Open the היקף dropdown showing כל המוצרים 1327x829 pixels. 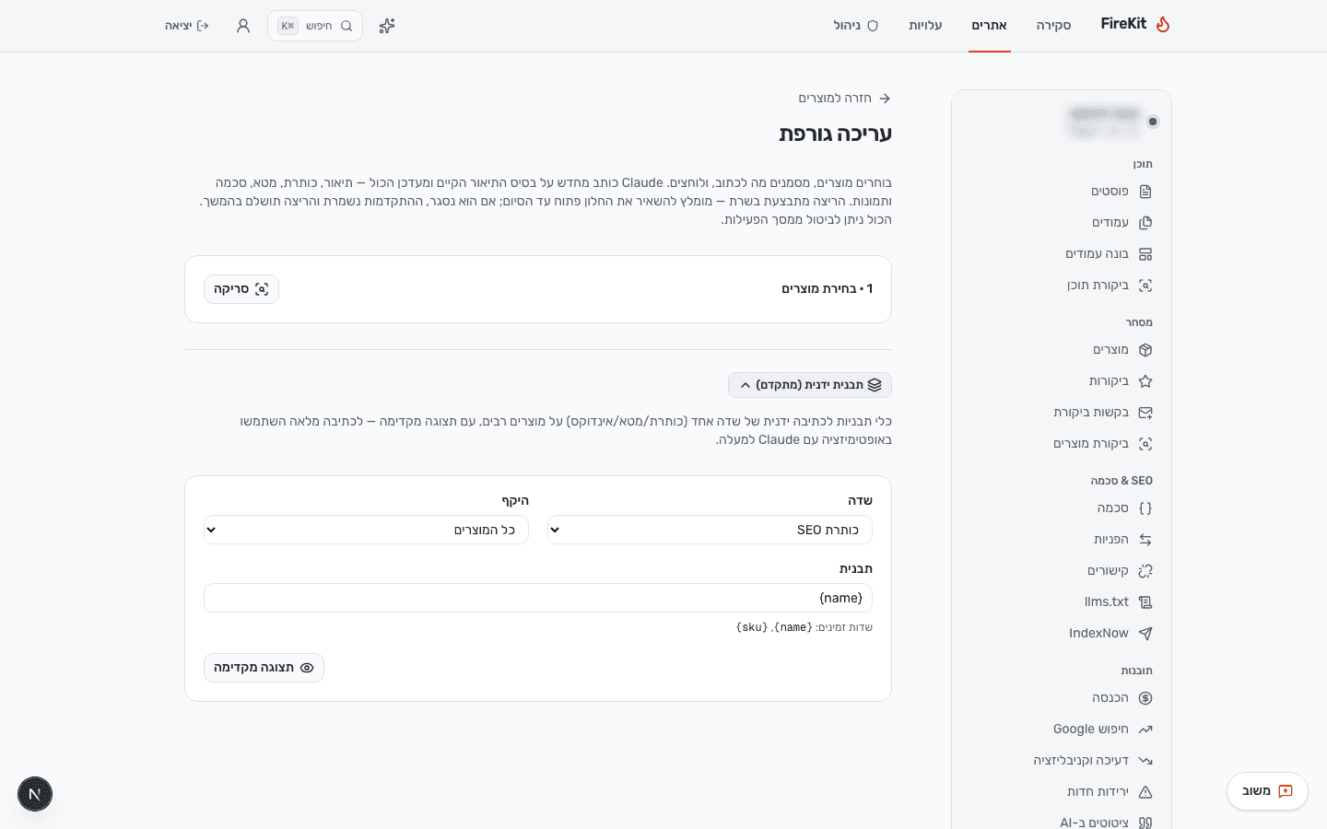[366, 530]
